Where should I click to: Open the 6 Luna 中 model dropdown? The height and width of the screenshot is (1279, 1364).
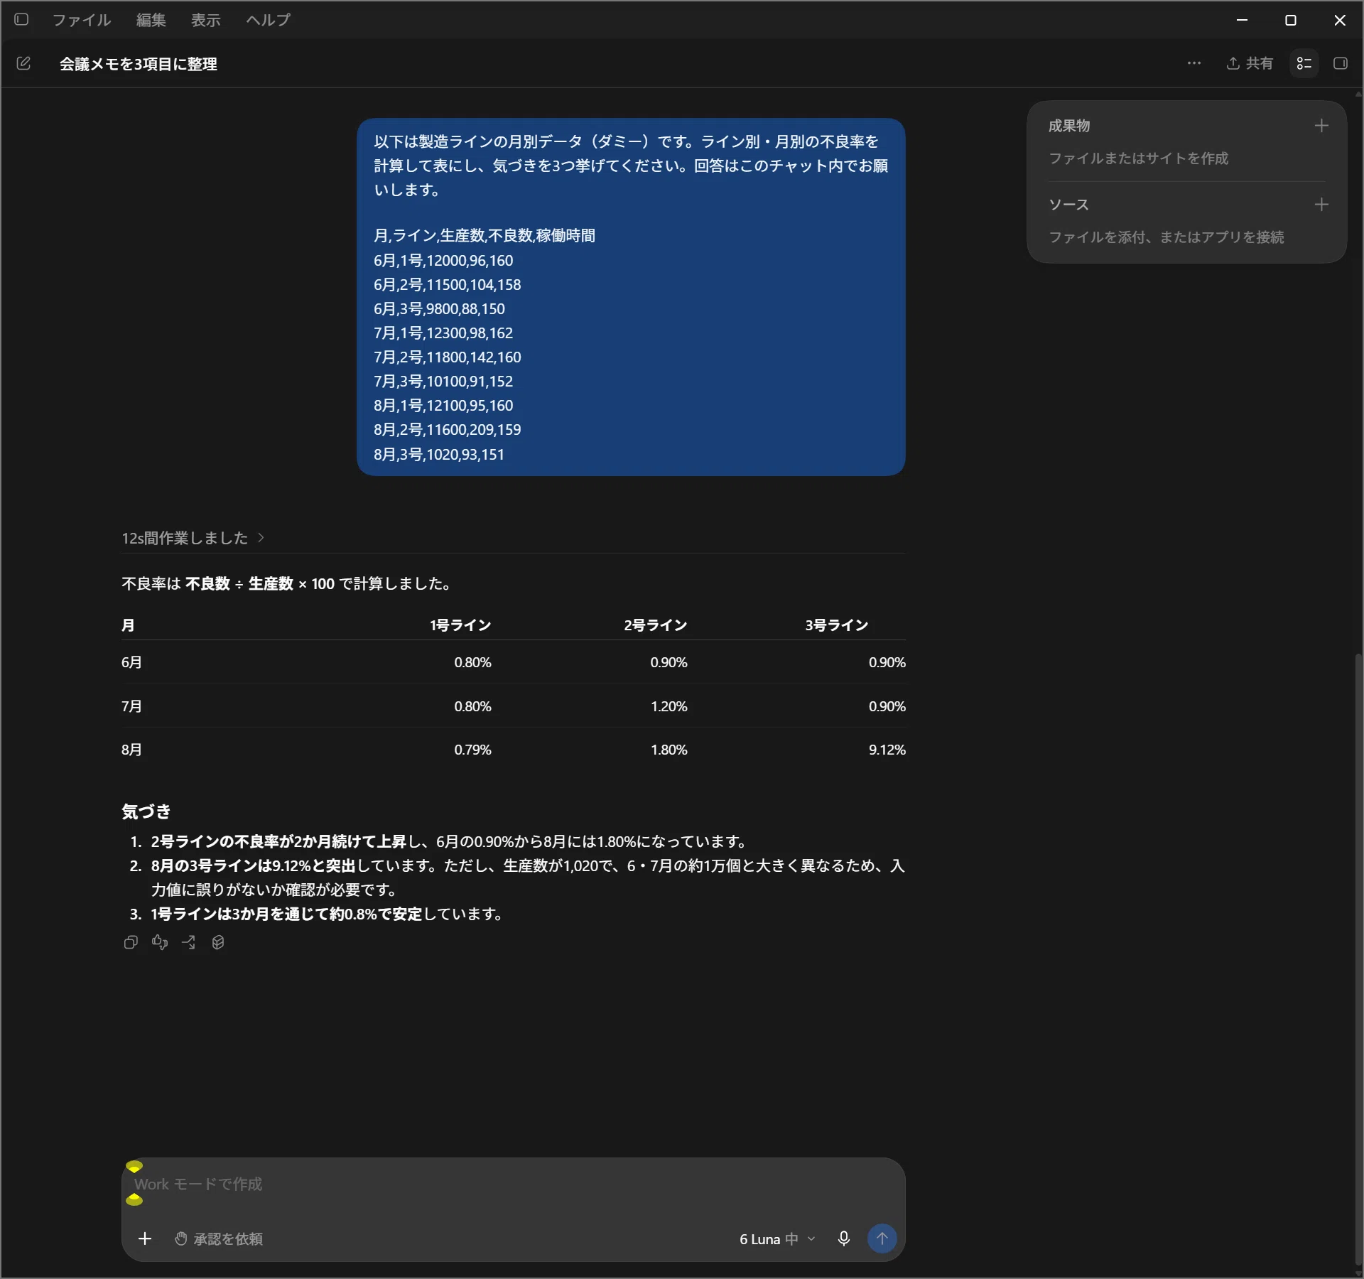tap(777, 1238)
